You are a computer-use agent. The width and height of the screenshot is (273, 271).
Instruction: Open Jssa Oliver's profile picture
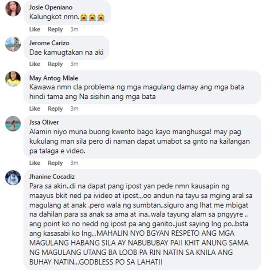click(13, 124)
